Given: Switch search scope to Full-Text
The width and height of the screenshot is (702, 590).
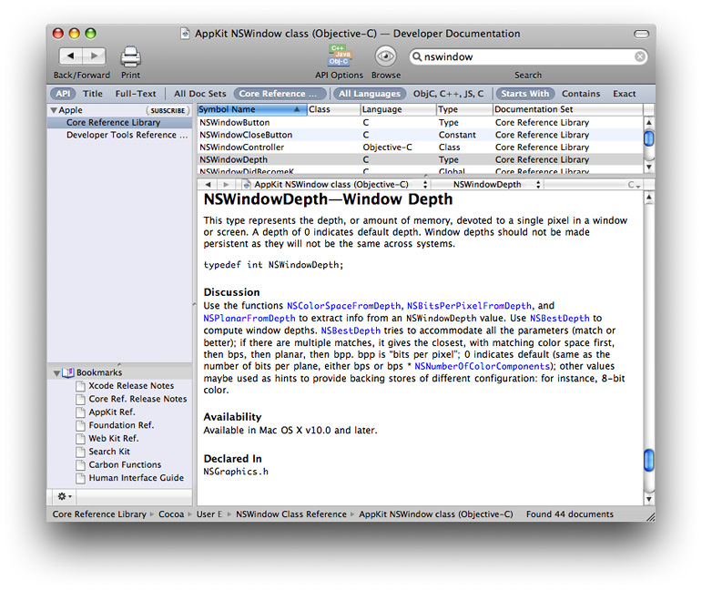Looking at the screenshot, I should pyautogui.click(x=136, y=94).
